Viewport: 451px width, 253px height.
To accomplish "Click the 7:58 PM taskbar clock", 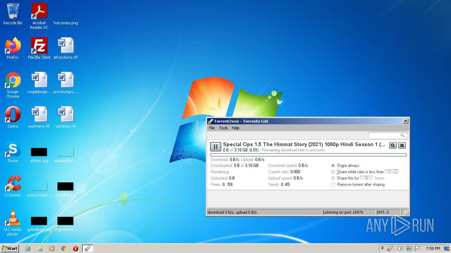I will click(433, 248).
